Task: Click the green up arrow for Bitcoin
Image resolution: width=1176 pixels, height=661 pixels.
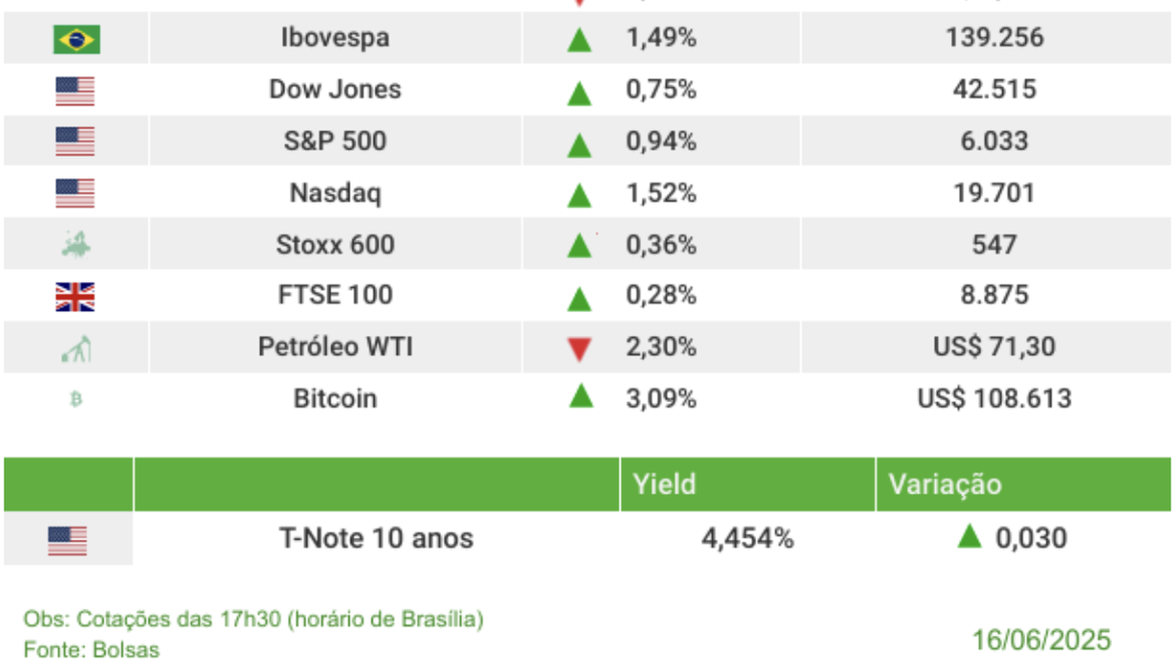Action: 579,397
